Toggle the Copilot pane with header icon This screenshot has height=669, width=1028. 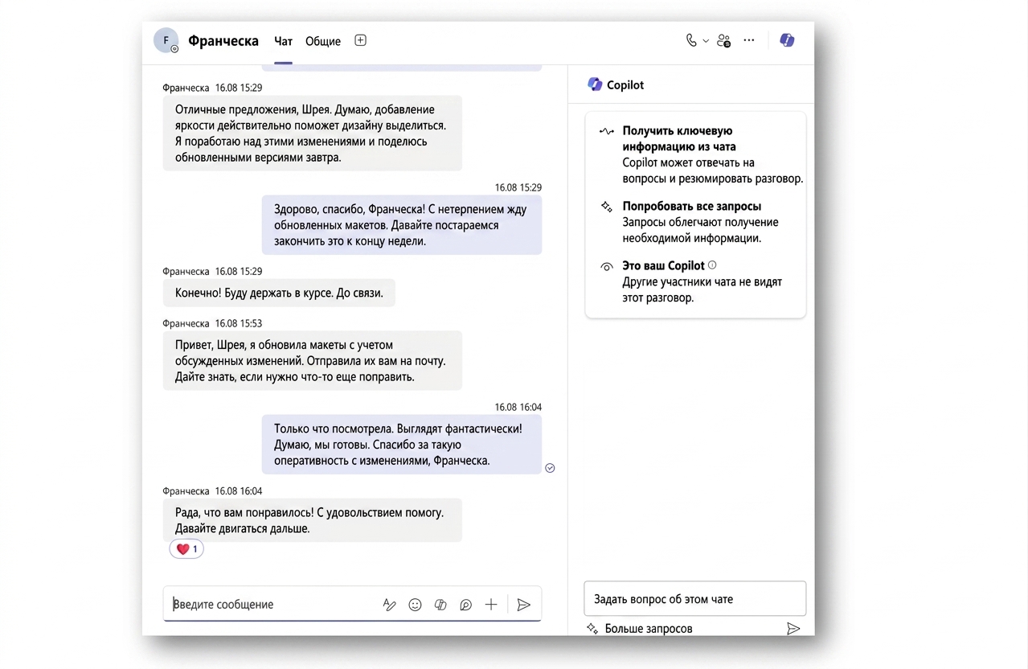[x=787, y=40]
